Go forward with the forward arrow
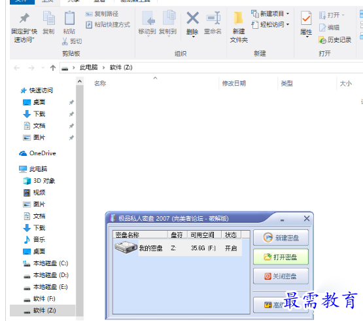Image resolution: width=363 pixels, height=321 pixels. click(31, 68)
